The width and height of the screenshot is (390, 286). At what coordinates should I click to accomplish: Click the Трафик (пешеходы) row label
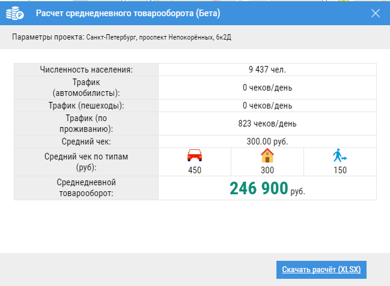click(86, 106)
